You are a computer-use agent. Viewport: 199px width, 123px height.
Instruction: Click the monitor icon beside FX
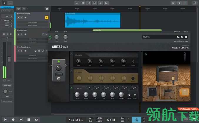tap(19, 9)
